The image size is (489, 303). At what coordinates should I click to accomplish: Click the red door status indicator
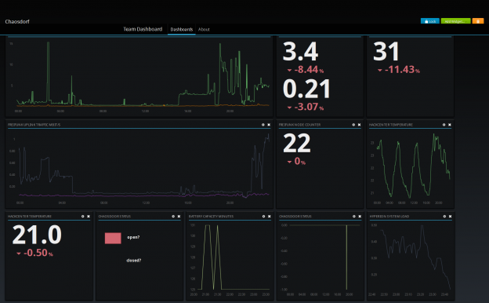point(113,238)
